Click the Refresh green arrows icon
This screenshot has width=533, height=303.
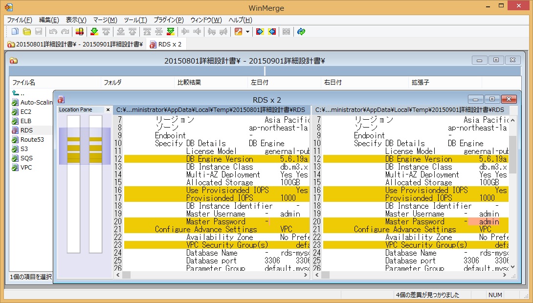point(301,32)
